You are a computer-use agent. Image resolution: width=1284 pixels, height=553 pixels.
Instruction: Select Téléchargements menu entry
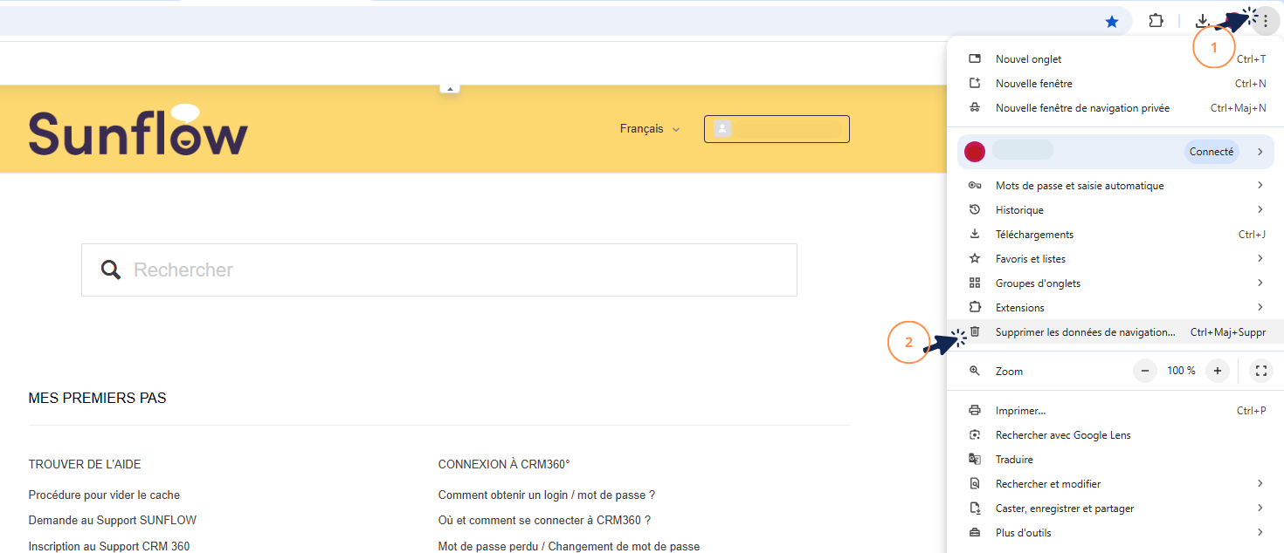[x=1115, y=234]
